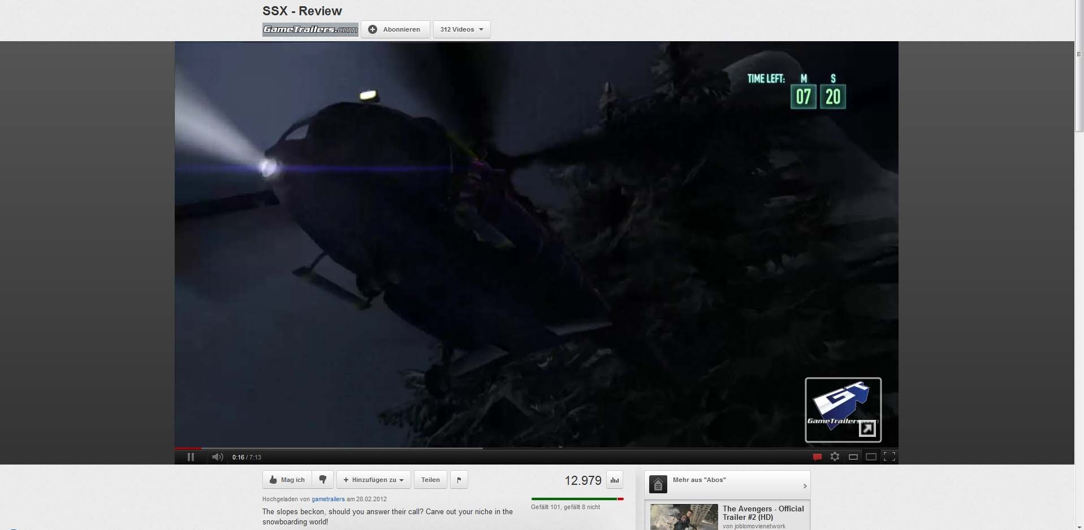Screen dimensions: 1084x530
Task: Open video quality settings gear
Action: (x=835, y=457)
